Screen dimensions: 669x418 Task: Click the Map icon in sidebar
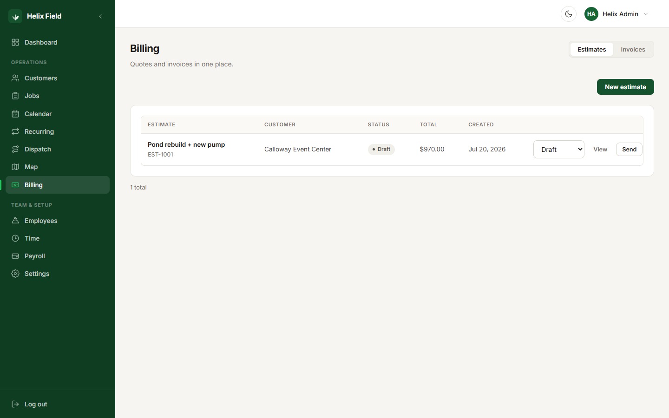click(15, 167)
